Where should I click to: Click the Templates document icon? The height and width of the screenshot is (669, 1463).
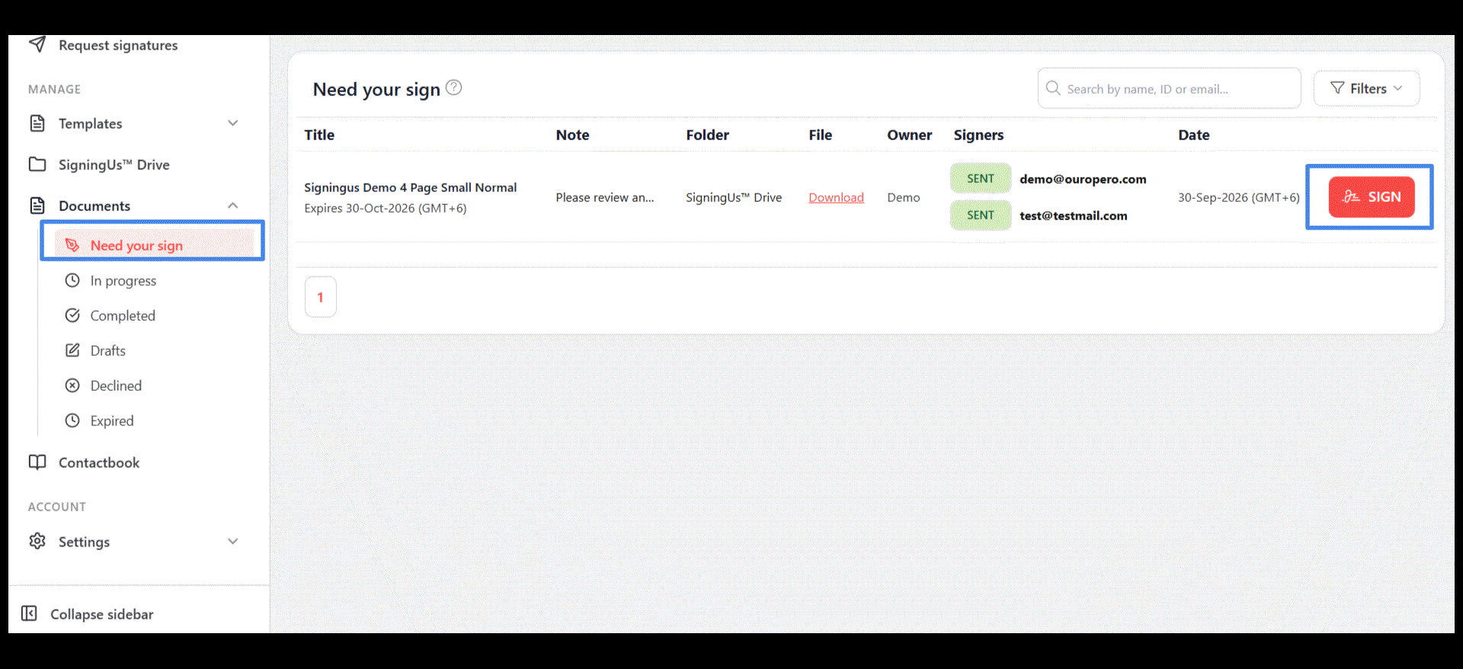click(x=37, y=123)
